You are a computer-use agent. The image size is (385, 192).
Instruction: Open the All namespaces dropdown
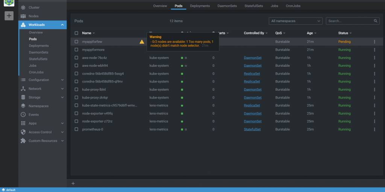[296, 21]
